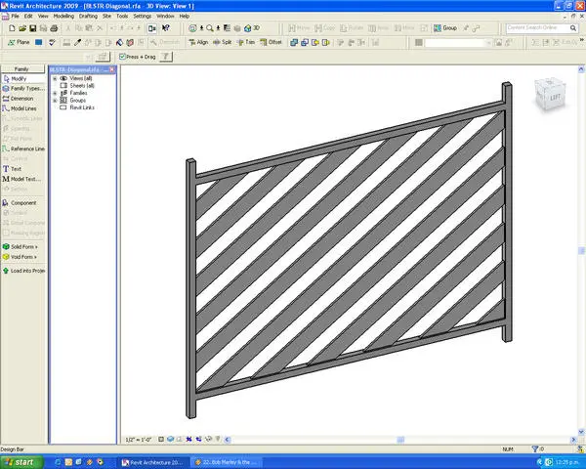
Task: Select the Paint bucket tool
Action: pos(119,42)
